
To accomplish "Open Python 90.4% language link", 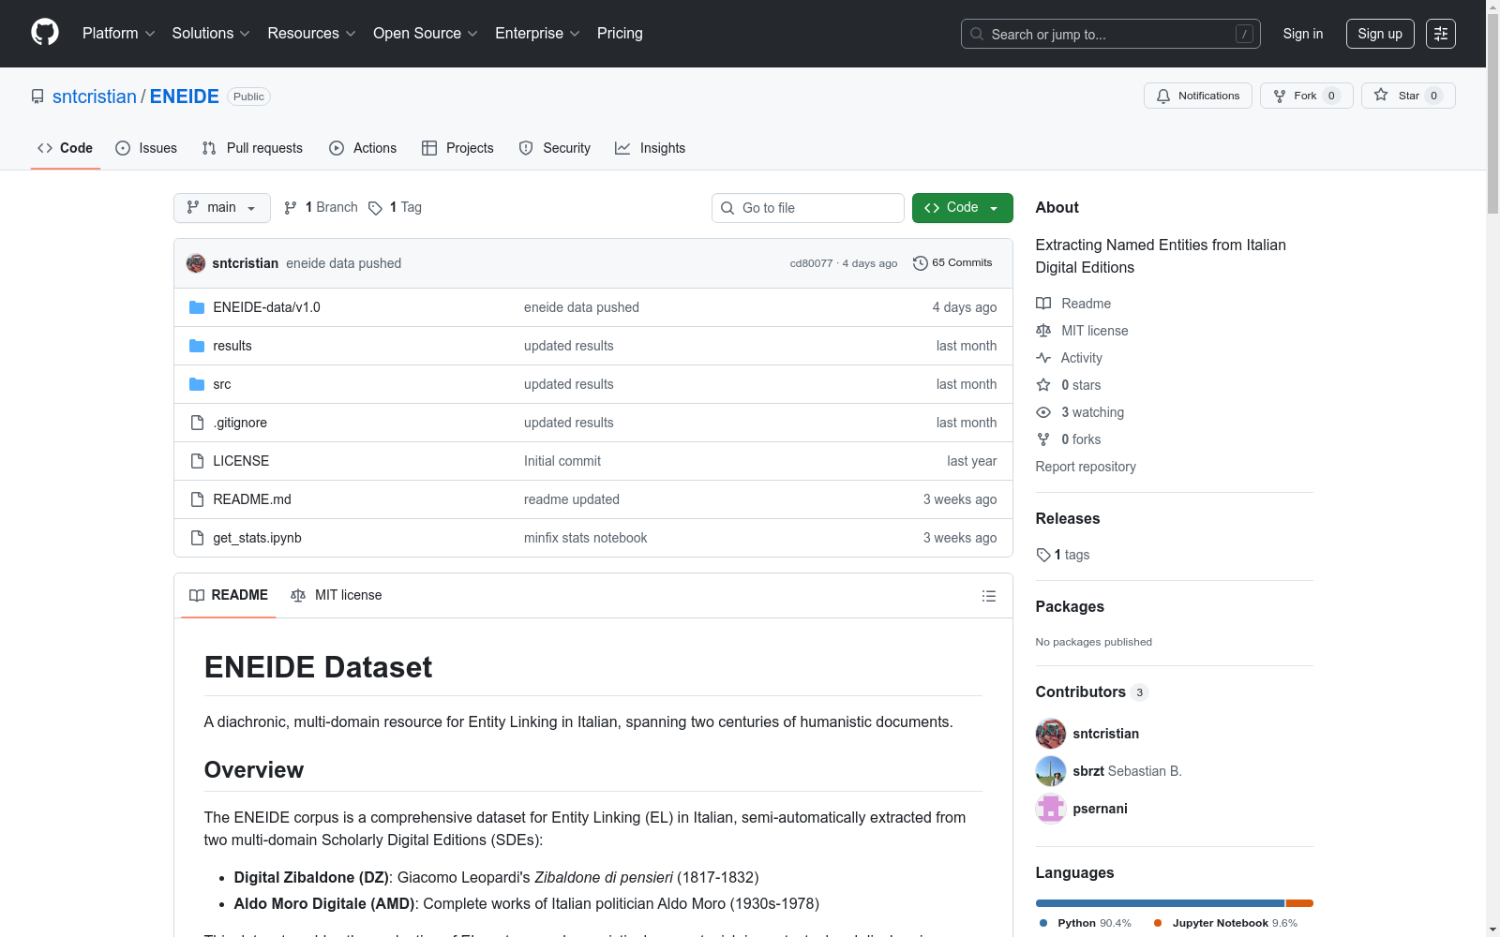I will click(x=1086, y=923).
